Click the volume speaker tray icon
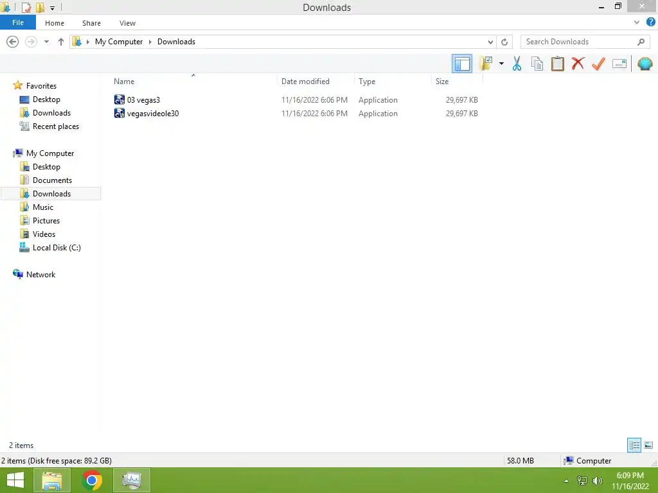This screenshot has width=658, height=493. point(598,481)
